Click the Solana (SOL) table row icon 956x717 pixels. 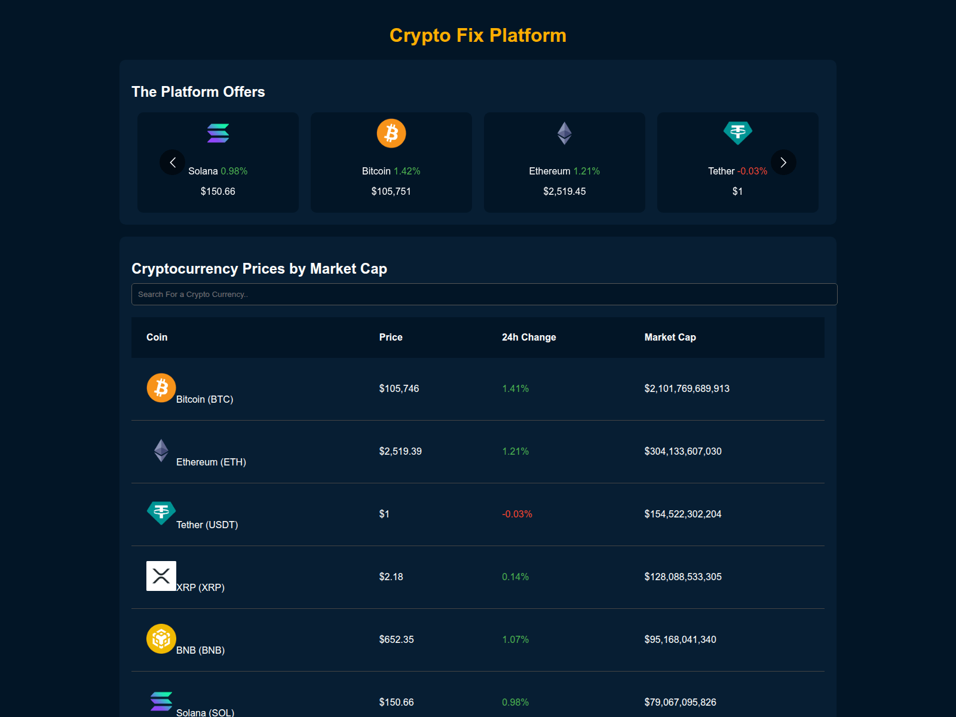pos(161,701)
